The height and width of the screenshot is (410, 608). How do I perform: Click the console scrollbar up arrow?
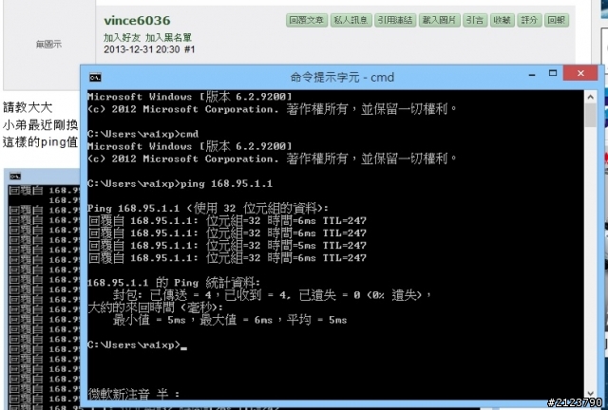coord(590,96)
